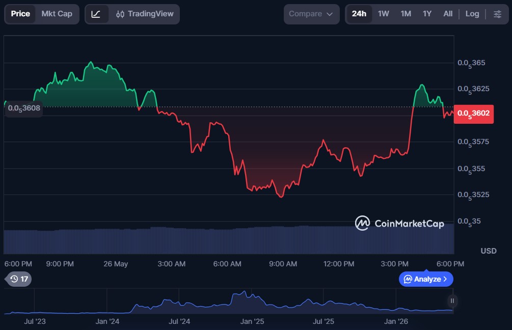Click the CoinMarketCap logo watermark
Viewport: 512px width, 330px height.
click(x=399, y=223)
